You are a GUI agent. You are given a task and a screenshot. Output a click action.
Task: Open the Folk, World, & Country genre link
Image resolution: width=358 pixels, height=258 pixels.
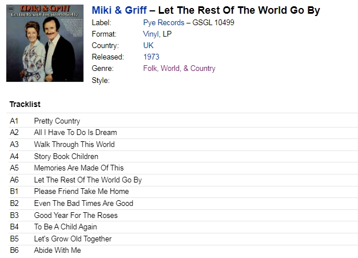(179, 68)
